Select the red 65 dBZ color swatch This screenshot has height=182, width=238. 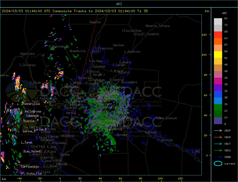[x=218, y=35]
